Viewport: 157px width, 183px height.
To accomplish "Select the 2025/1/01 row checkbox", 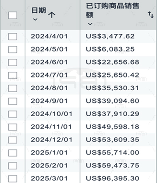I will coord(13,153).
